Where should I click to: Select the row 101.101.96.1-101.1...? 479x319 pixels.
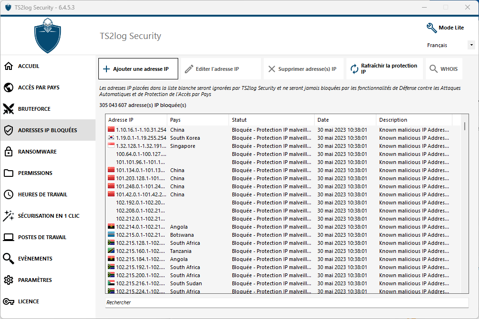click(283, 162)
